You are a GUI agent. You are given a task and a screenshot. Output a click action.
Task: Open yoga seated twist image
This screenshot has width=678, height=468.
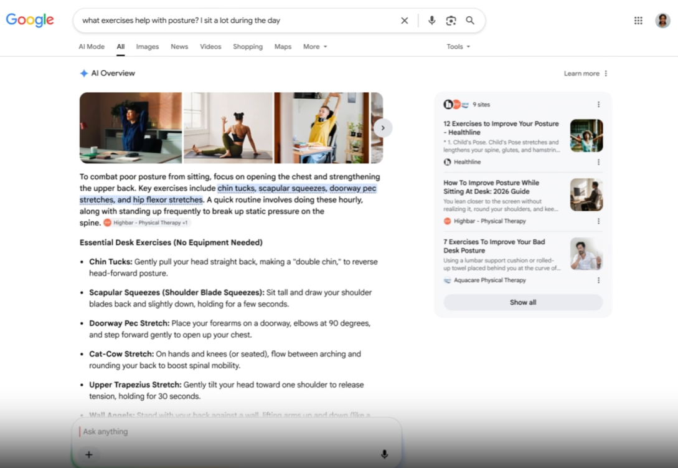point(228,128)
